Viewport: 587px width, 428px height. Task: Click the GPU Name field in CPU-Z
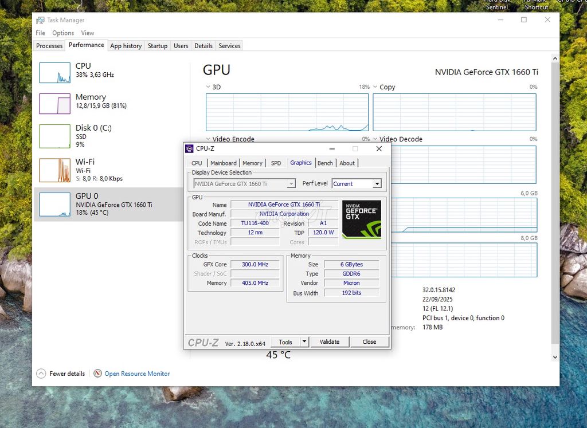pos(284,205)
